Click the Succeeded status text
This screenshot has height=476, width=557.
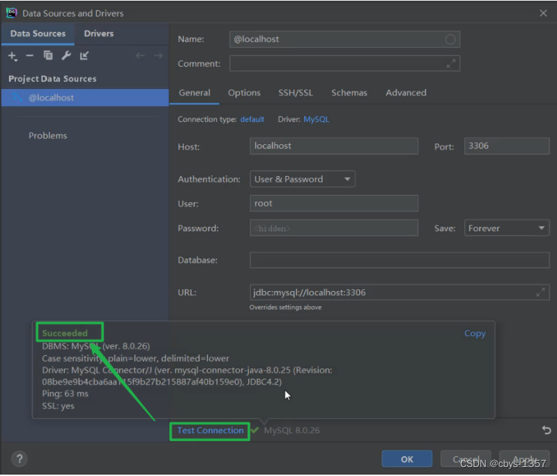(65, 333)
